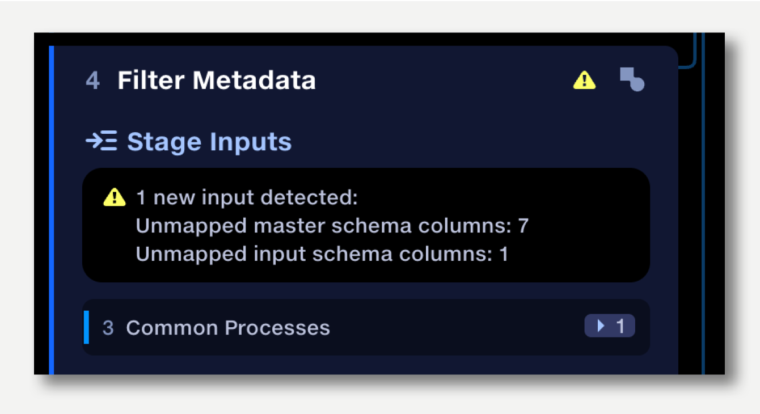
Task: Click 'Unmapped input schema columns: 1' line
Action: [x=322, y=254]
